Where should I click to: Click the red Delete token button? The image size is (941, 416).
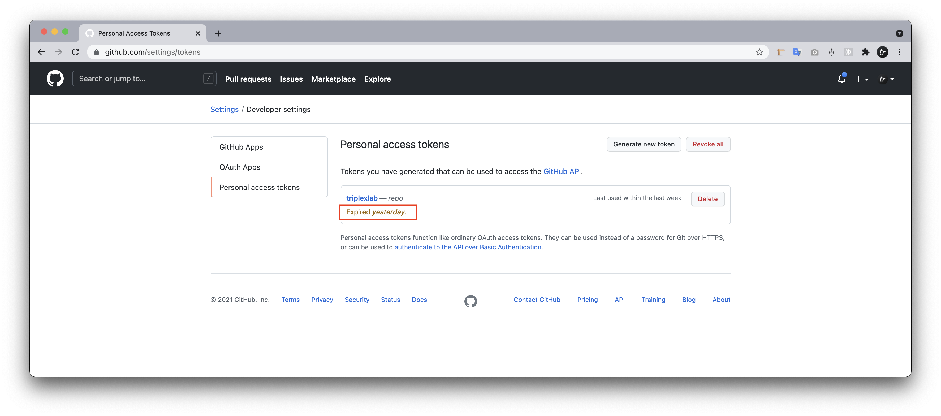point(707,199)
